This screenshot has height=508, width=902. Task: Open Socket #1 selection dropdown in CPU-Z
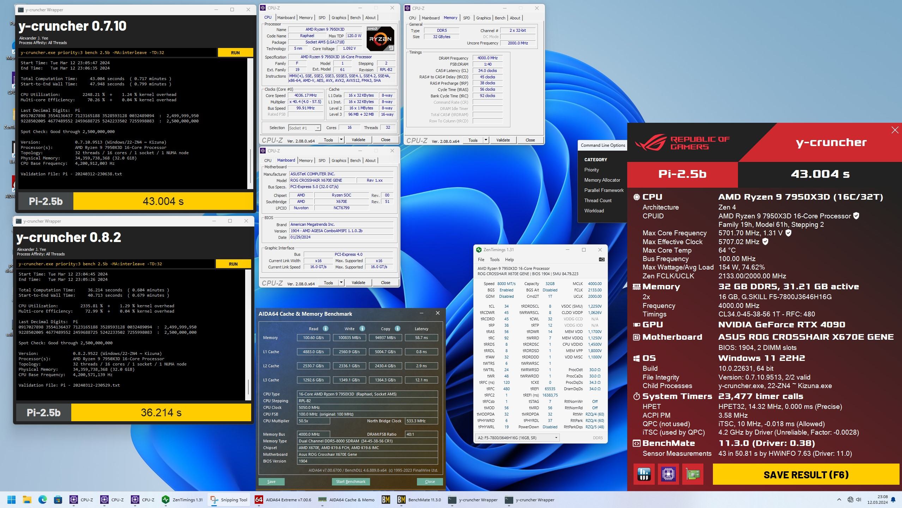304,128
